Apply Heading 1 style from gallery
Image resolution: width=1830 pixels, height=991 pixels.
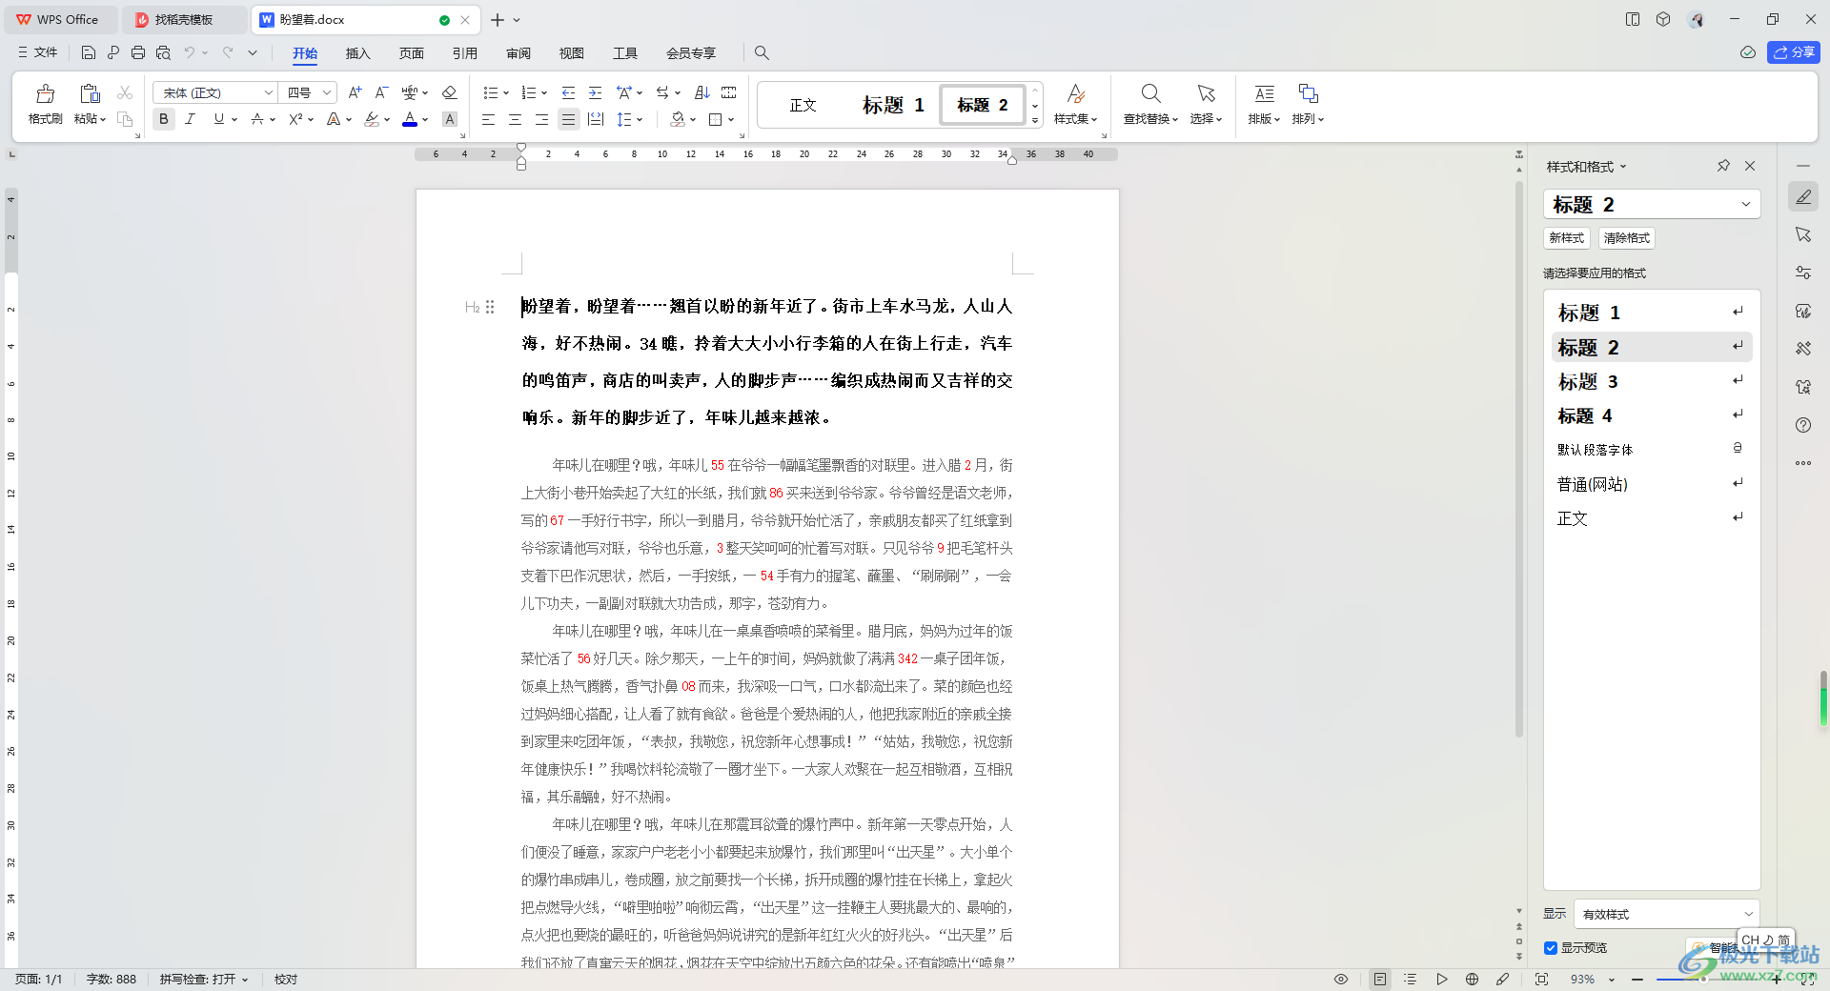click(x=893, y=105)
